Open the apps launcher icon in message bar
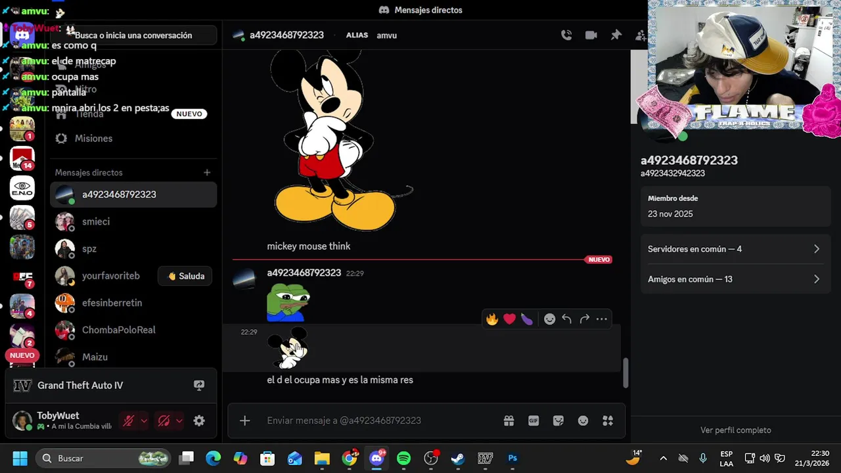 pyautogui.click(x=608, y=420)
